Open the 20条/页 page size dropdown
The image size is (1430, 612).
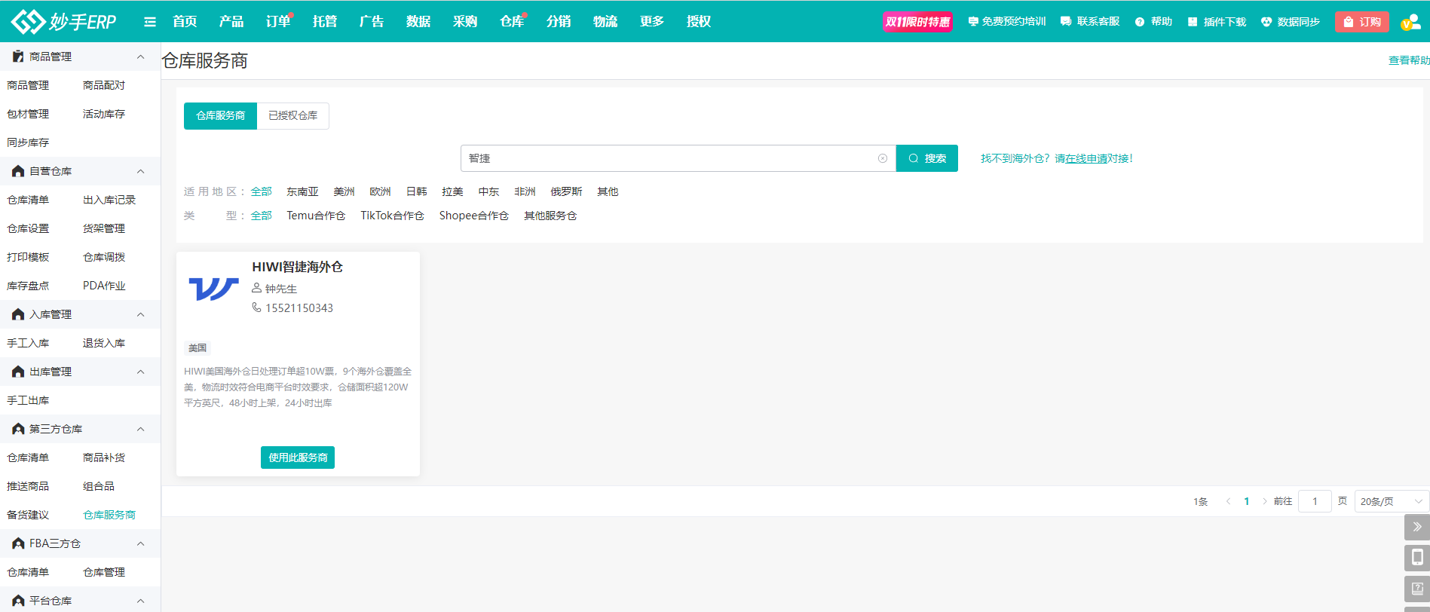pos(1391,501)
